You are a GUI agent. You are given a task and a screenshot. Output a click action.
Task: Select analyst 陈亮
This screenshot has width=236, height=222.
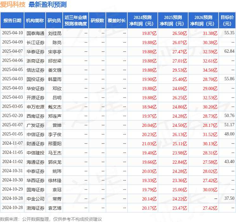pos(57,42)
